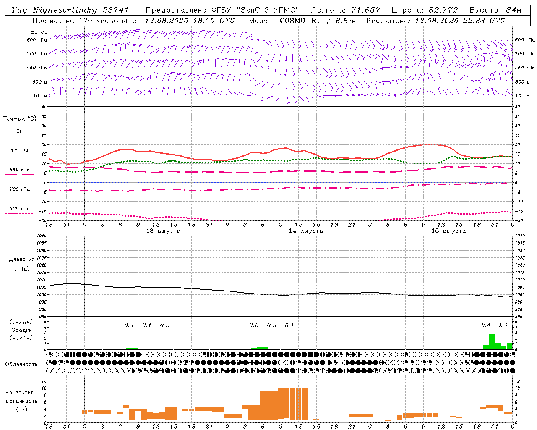Select the Тем-ра(°C) temperature axis label
Viewport: 537px width, 430px height.
pyautogui.click(x=20, y=119)
